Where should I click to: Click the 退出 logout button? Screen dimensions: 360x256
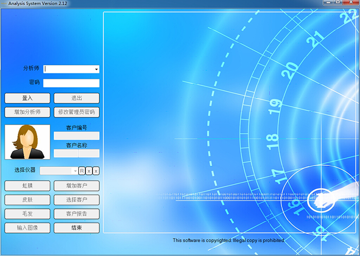point(77,98)
